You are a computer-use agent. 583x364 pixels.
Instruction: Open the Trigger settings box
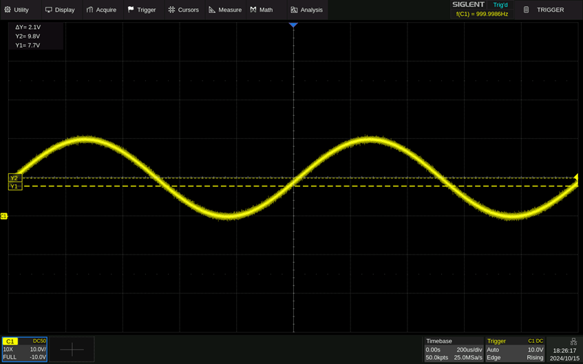[x=515, y=350]
